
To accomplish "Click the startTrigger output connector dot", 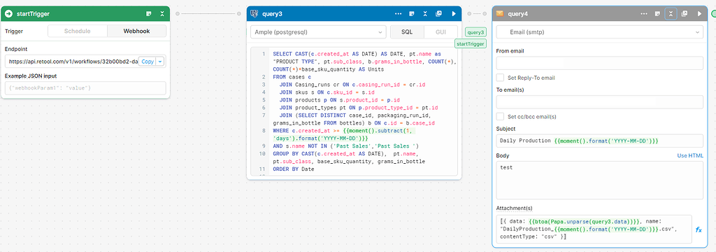I will tap(177, 13).
